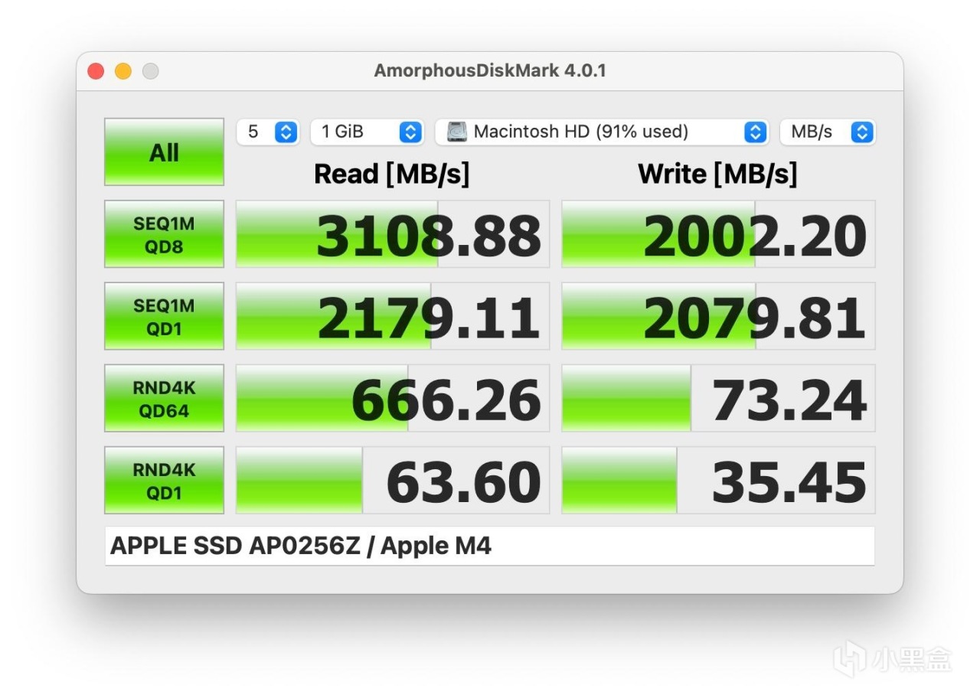Switch the MB/s unit dropdown
Image resolution: width=980 pixels, height=695 pixels.
pos(828,132)
